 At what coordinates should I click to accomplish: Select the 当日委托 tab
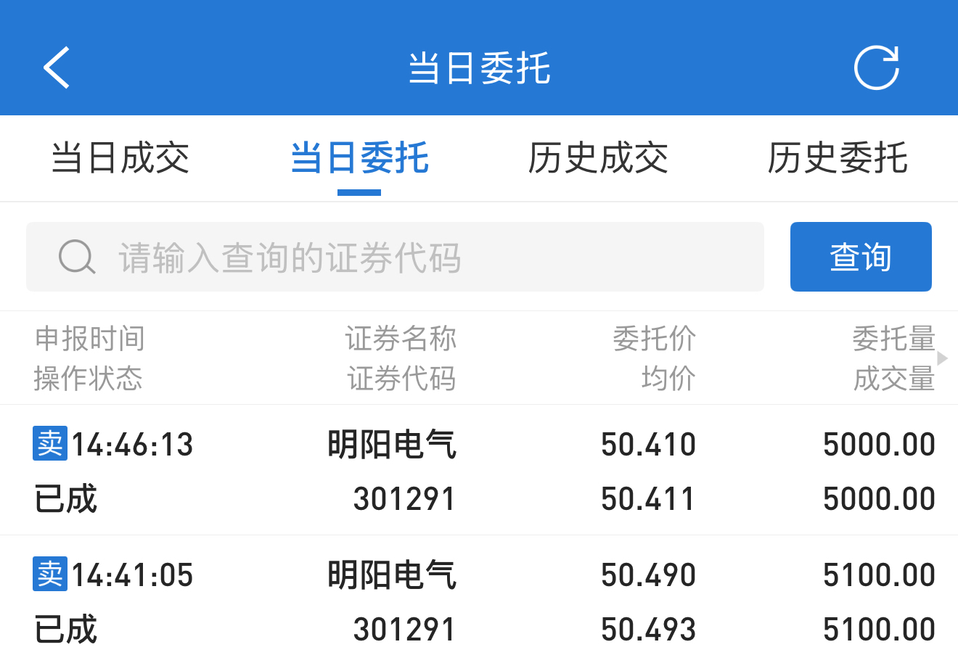pyautogui.click(x=359, y=158)
